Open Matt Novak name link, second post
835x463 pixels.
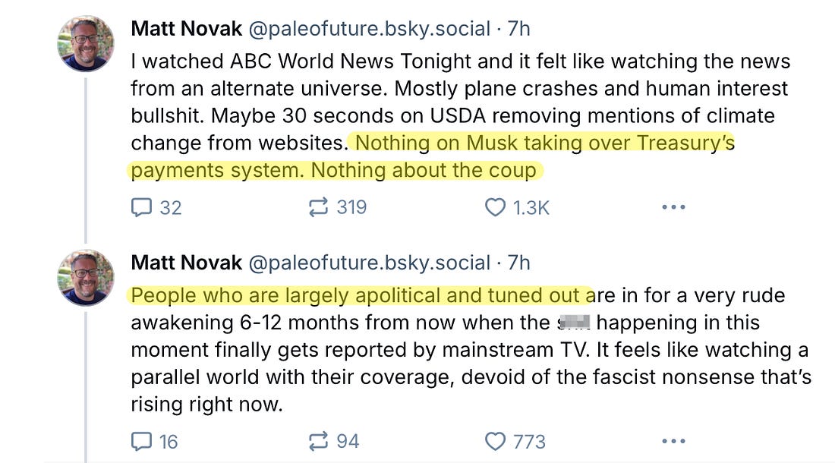tap(187, 263)
